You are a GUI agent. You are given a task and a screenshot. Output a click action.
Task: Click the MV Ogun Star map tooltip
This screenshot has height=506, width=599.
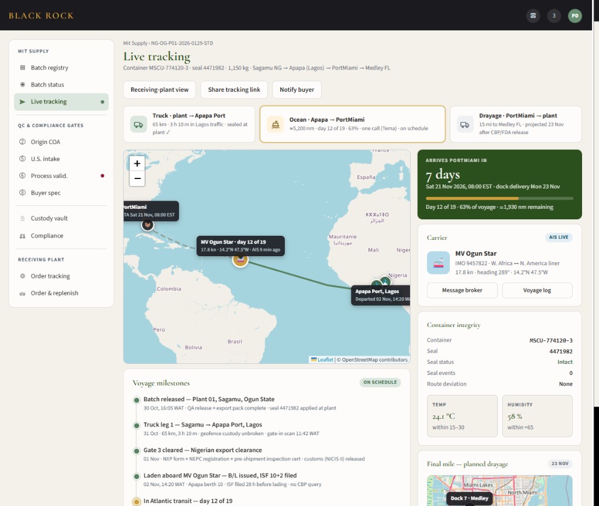[x=240, y=246]
